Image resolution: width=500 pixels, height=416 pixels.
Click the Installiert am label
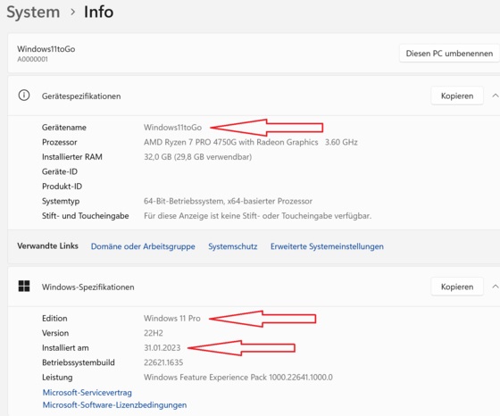click(x=65, y=348)
